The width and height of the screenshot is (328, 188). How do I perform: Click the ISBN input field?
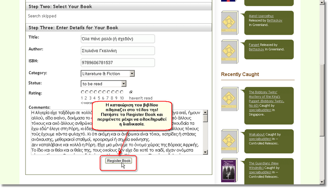pyautogui.click(x=117, y=62)
